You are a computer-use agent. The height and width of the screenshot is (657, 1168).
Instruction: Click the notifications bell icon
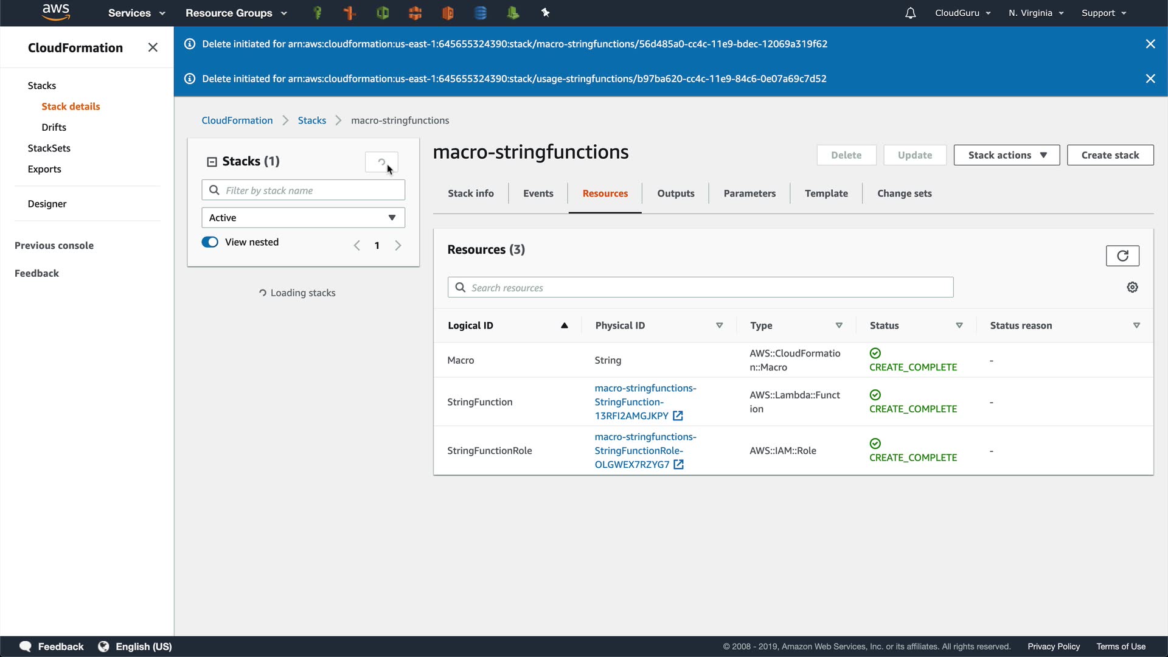(x=910, y=13)
